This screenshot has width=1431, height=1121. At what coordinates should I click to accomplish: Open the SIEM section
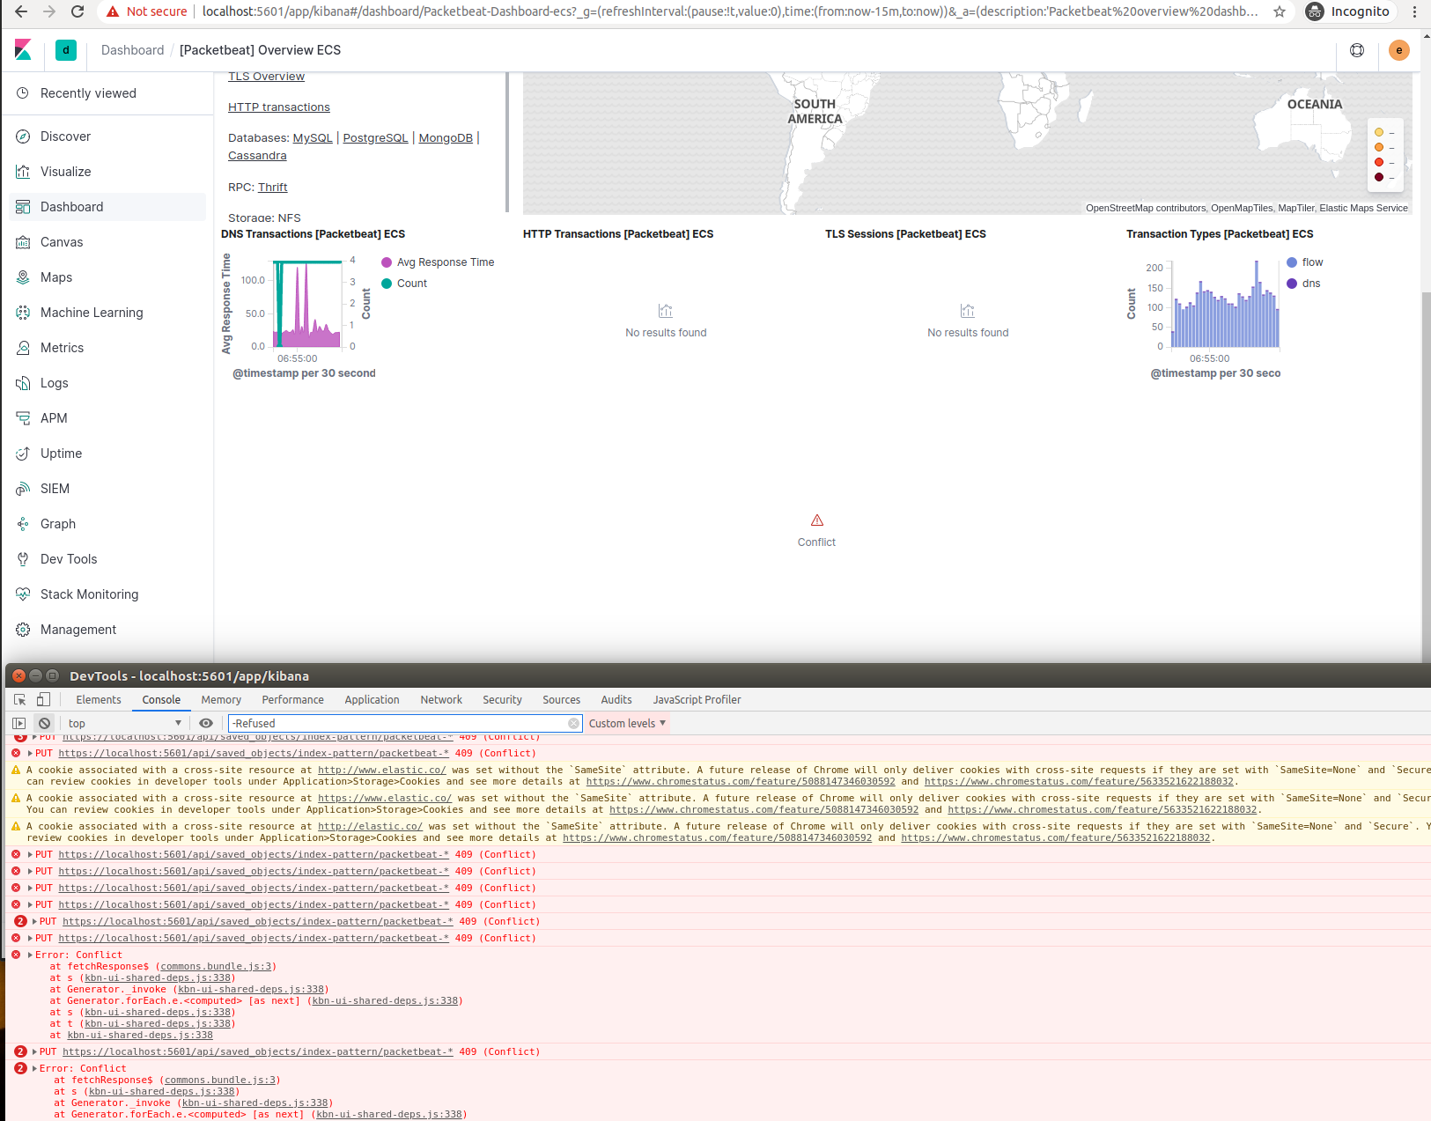click(x=55, y=488)
